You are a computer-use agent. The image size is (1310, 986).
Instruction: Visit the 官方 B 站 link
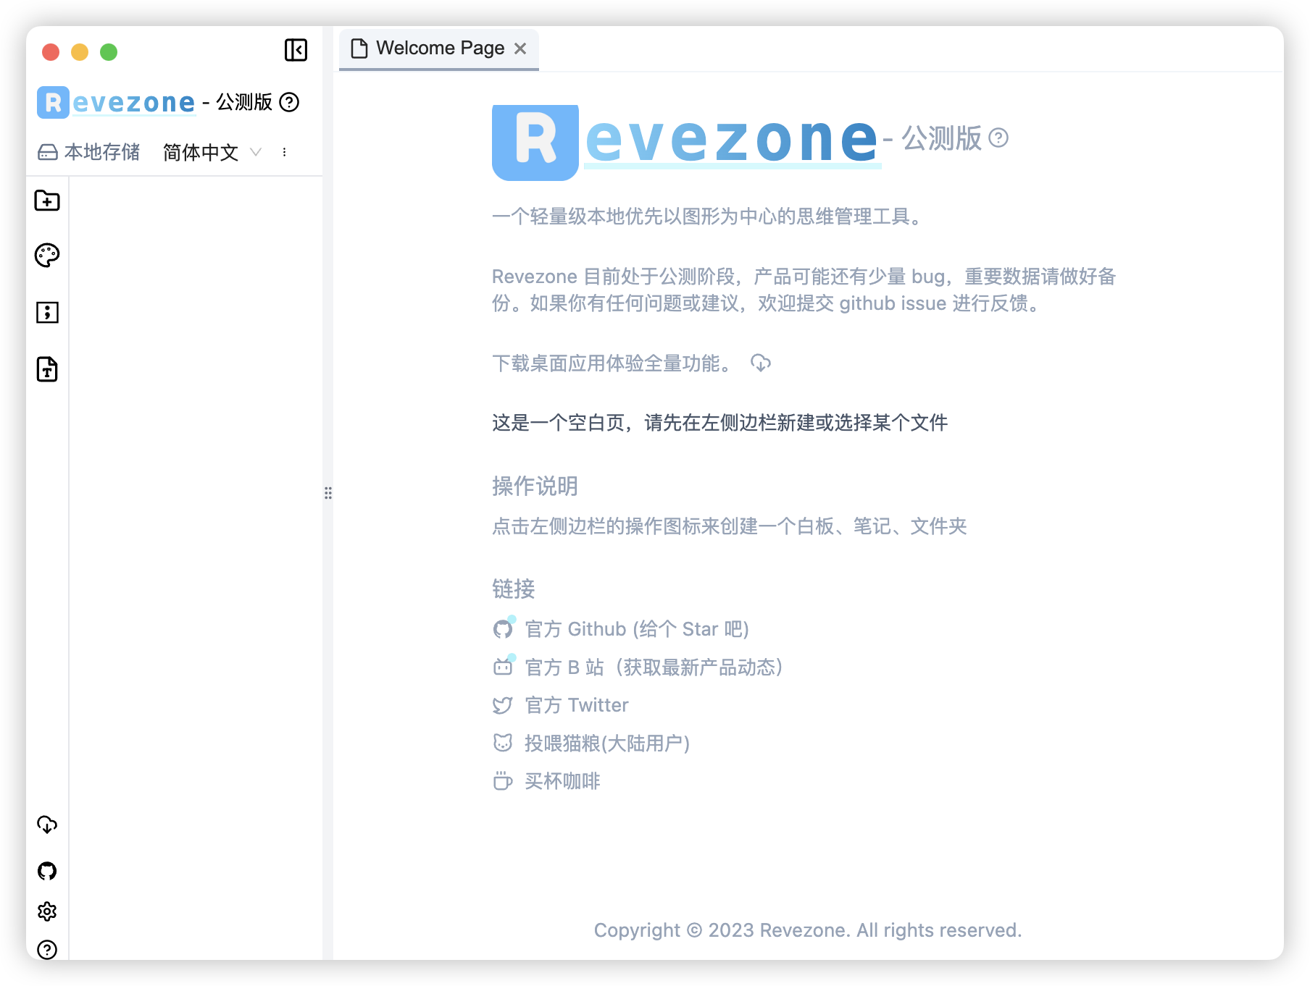[653, 667]
